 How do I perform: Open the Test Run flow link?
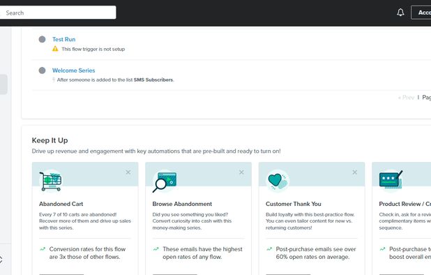click(63, 39)
